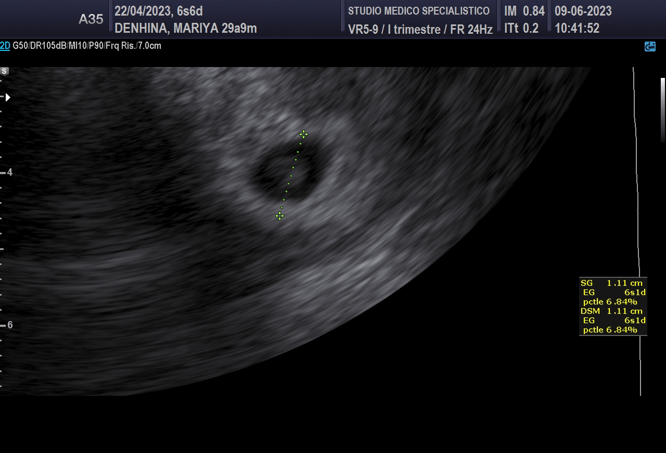Click the S probe orientation marker
666x453 pixels.
pyautogui.click(x=5, y=71)
